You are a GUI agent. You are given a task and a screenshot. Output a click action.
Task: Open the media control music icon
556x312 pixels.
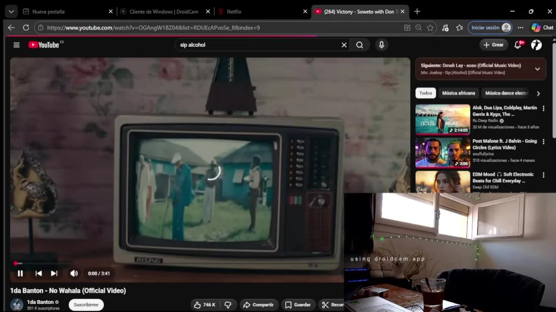pos(445,27)
